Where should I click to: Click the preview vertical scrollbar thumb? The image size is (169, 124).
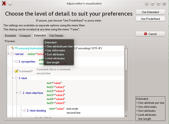click(x=126, y=60)
